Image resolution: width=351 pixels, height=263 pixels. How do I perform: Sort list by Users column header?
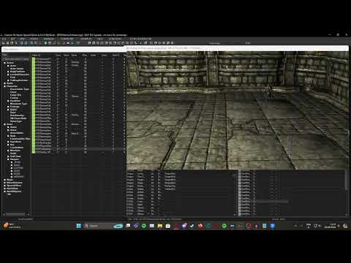click(67, 56)
